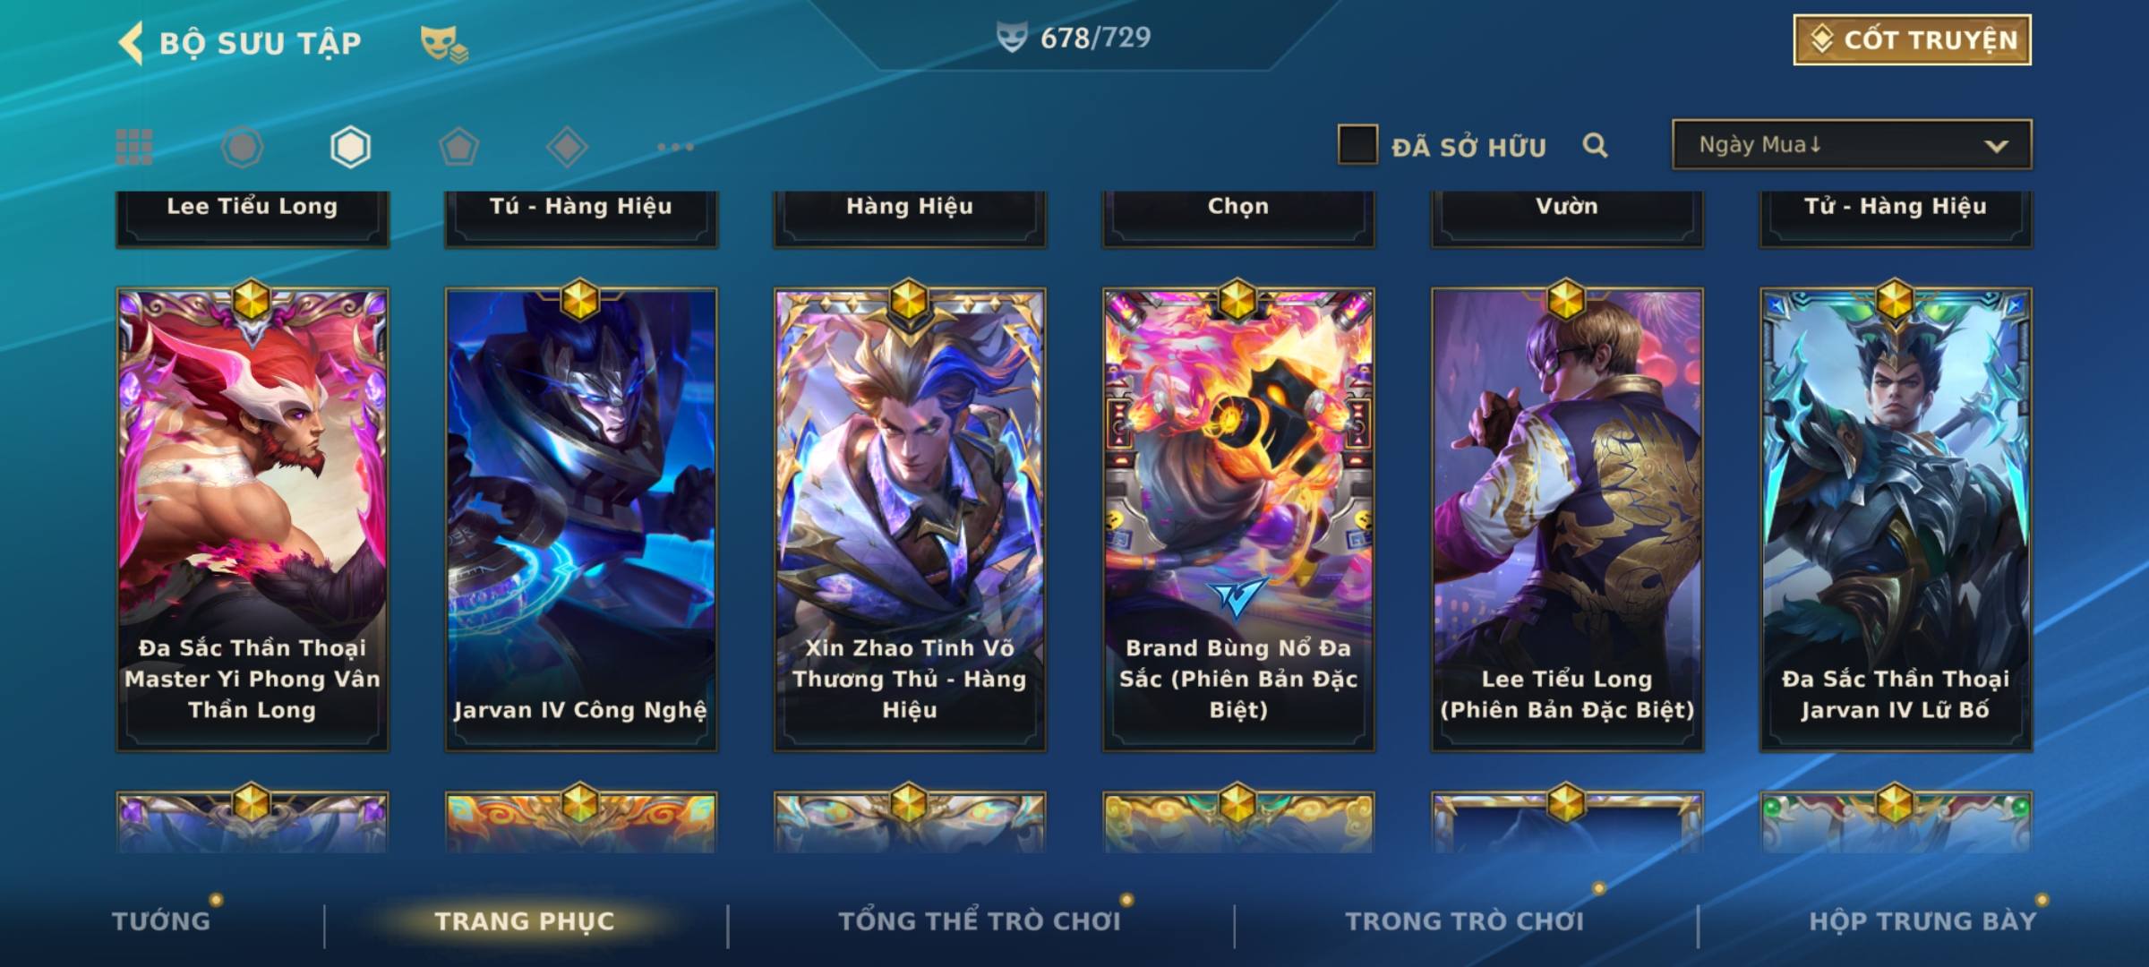Go back using the Bộ Sưu Tập arrow
Screen dimensions: 2149x967
coord(132,43)
